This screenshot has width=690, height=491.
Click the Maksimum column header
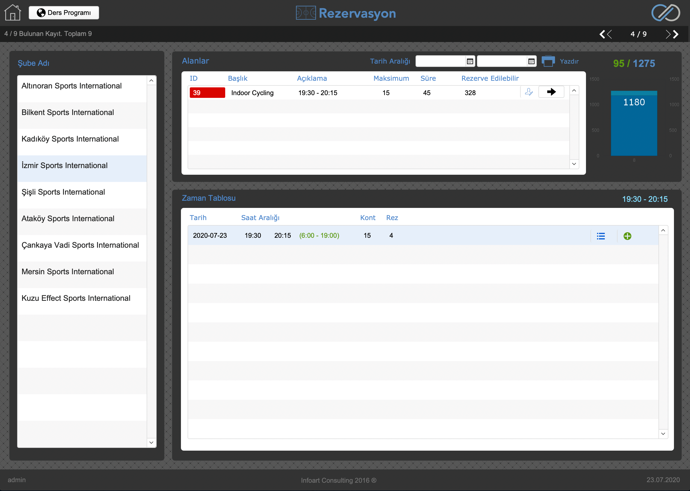point(391,78)
